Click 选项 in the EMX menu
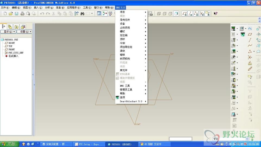261x147 pixels. coord(131,97)
